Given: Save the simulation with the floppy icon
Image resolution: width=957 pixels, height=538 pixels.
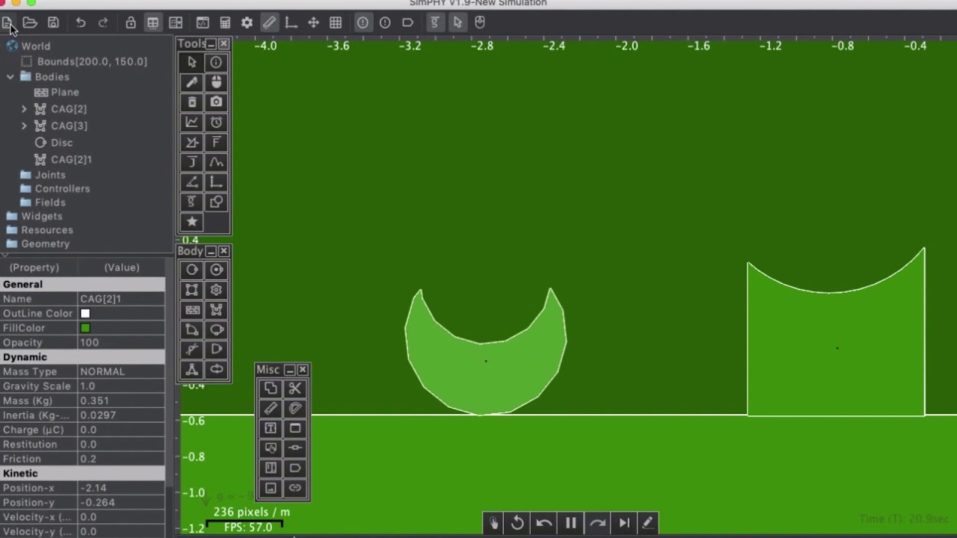Looking at the screenshot, I should 53,23.
